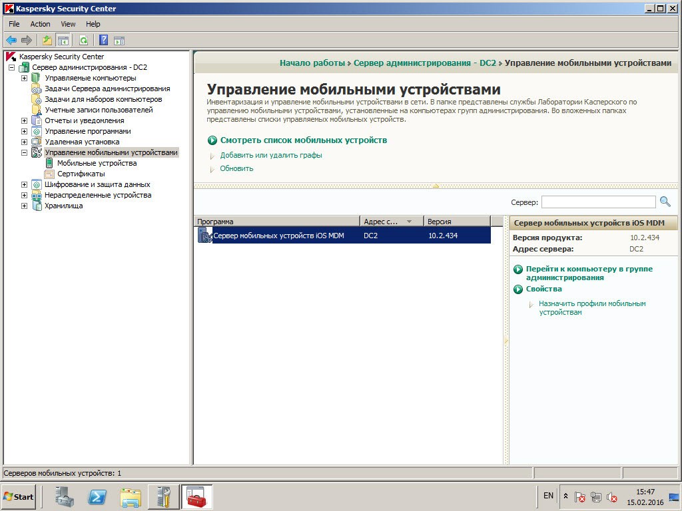Expand the Управляемые компьютеры tree node
Screen dimensions: 682x511
[x=25, y=79]
